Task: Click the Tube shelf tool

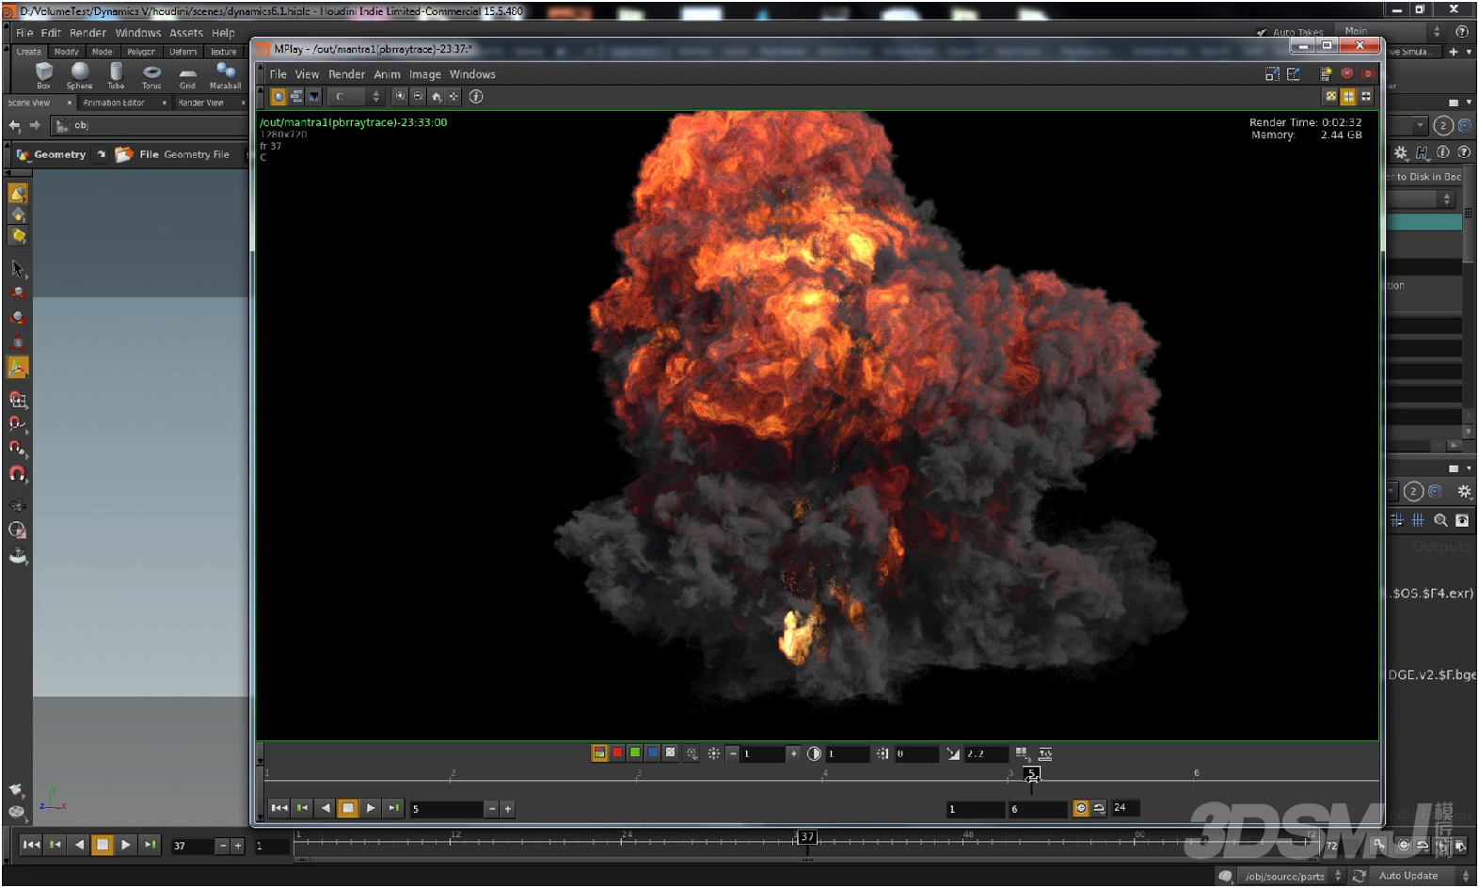Action: pyautogui.click(x=116, y=75)
